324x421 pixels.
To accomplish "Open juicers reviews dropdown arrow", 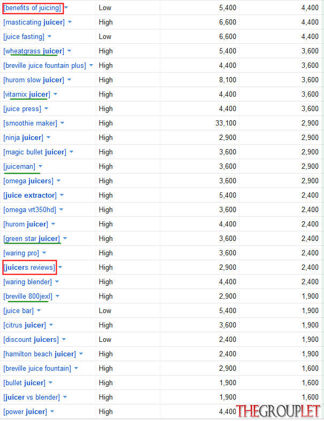I will click(x=60, y=268).
